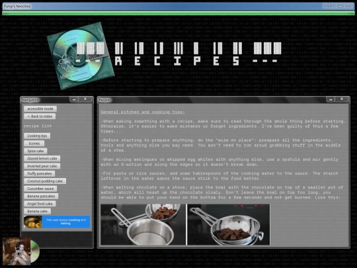Choose the Banana cake recipe
This screenshot has height=268, width=357.
coord(37,211)
